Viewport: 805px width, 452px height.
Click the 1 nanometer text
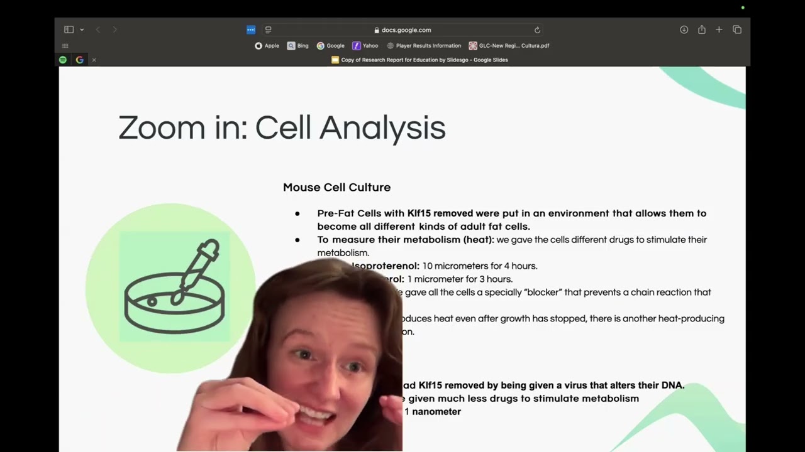433,412
